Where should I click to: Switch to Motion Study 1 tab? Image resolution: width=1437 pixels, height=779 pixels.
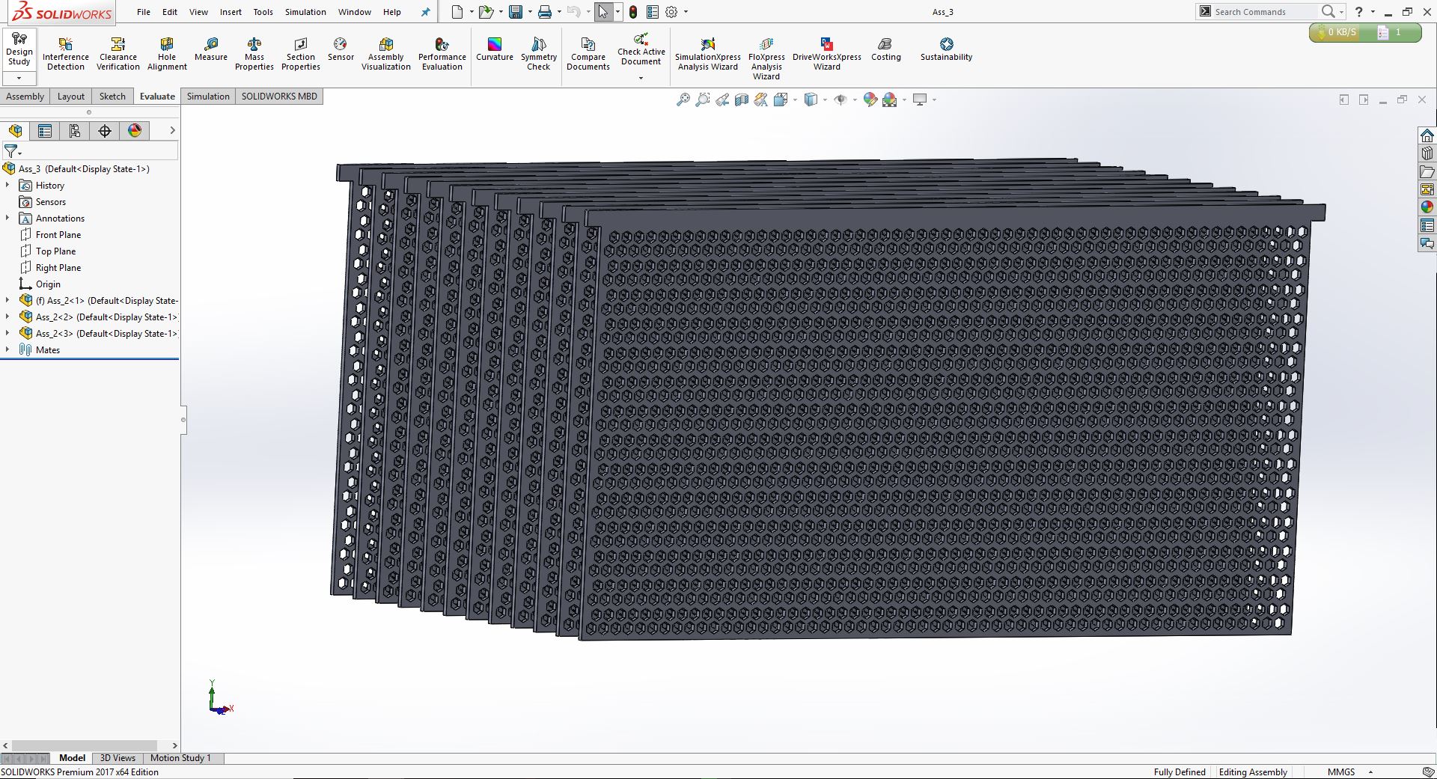click(180, 757)
